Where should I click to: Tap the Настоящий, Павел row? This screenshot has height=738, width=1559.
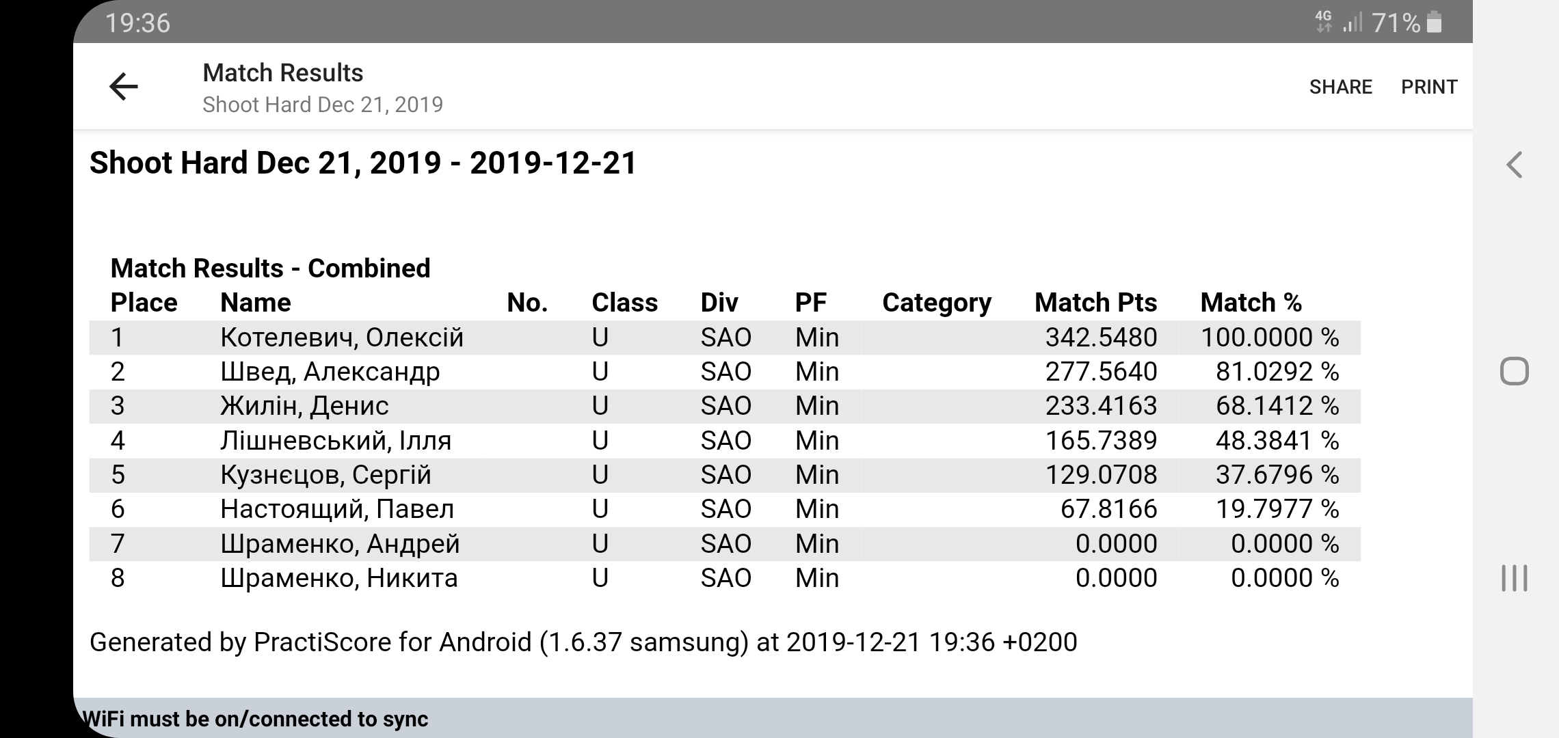337,509
